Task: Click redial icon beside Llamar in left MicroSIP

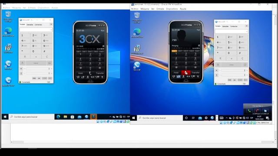Action: click(50, 63)
